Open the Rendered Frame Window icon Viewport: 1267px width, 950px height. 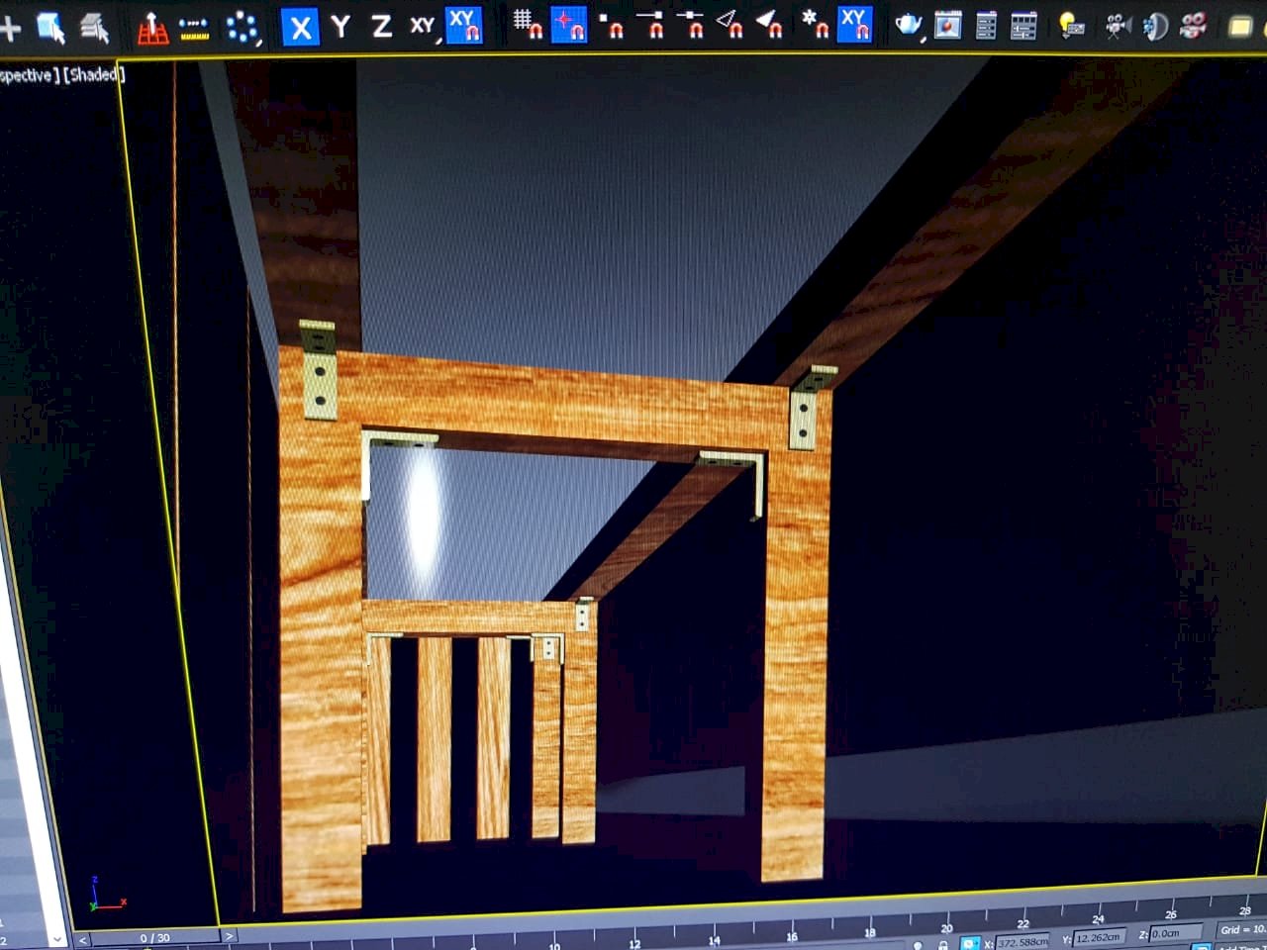coord(947,25)
